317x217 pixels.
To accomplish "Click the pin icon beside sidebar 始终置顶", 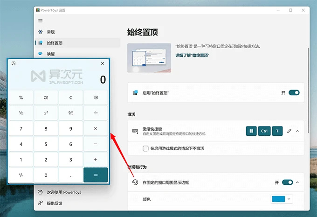I will tap(41, 43).
